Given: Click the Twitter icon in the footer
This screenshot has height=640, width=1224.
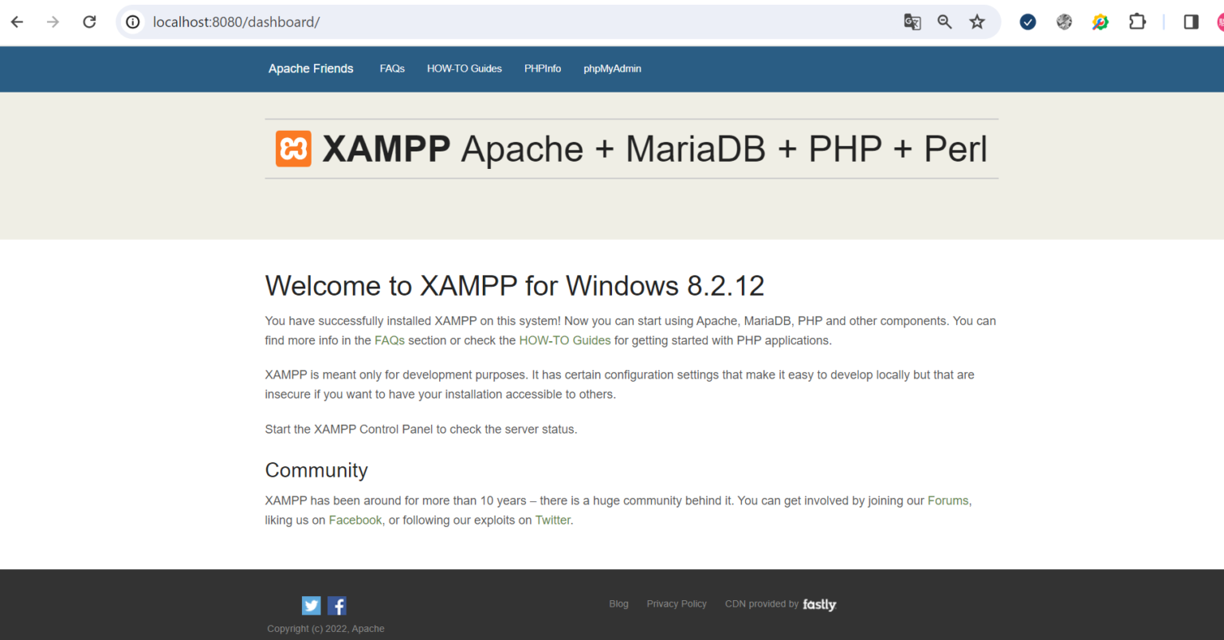Looking at the screenshot, I should (x=311, y=605).
